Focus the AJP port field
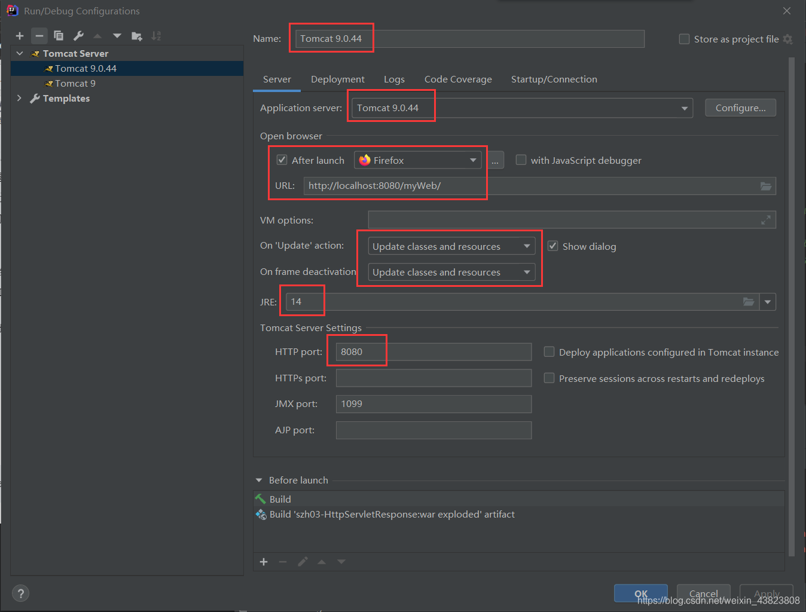 tap(433, 430)
